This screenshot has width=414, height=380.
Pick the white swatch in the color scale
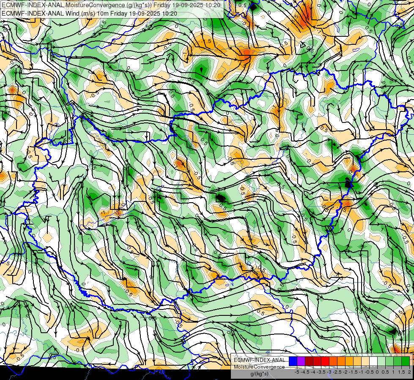[373, 361]
